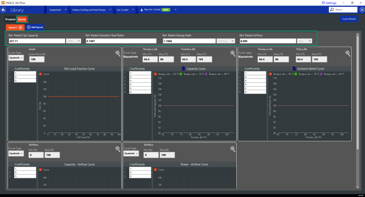The height and width of the screenshot is (197, 365).
Task: Edit the Ref. Rated Energy Rate field
Action: coord(189,41)
